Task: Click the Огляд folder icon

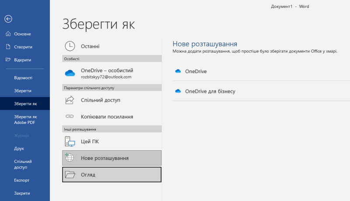Action: coord(70,175)
